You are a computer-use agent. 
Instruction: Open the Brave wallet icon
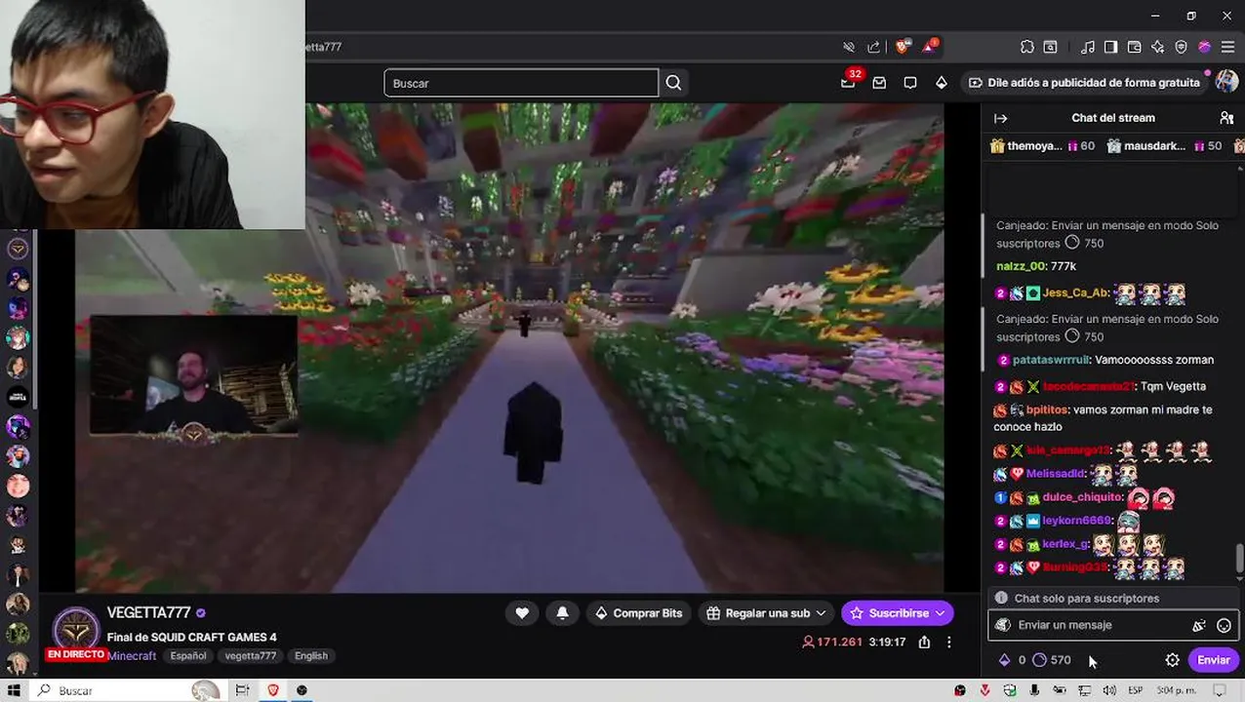click(x=1134, y=47)
